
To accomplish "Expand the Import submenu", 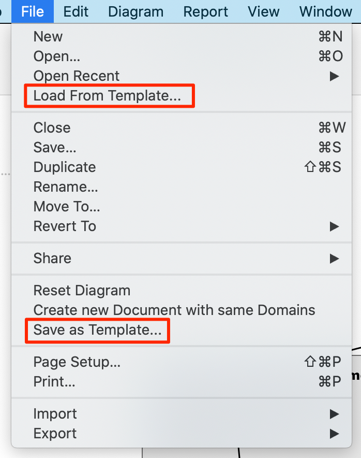I will [x=55, y=413].
